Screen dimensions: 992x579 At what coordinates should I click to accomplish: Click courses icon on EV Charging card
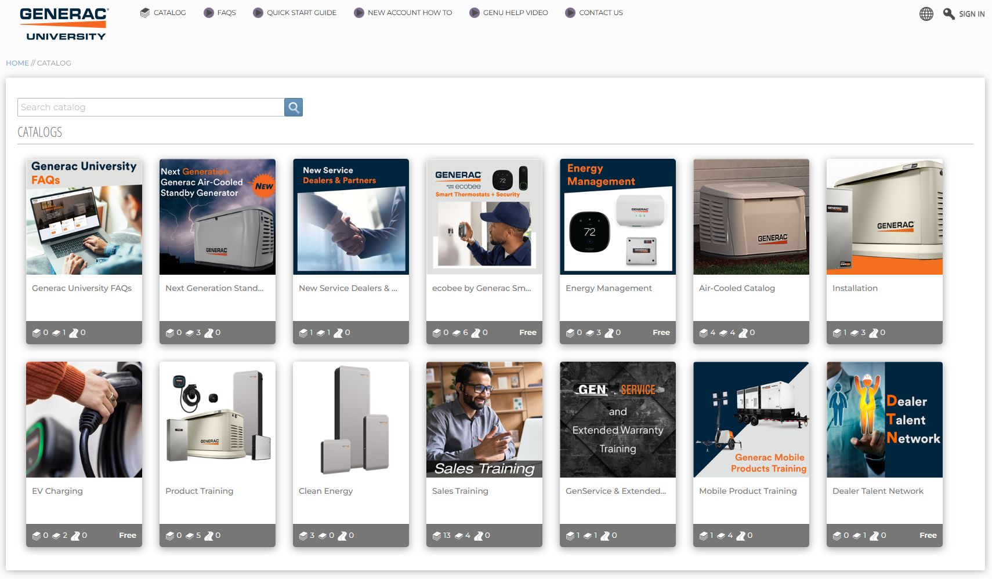click(x=37, y=536)
